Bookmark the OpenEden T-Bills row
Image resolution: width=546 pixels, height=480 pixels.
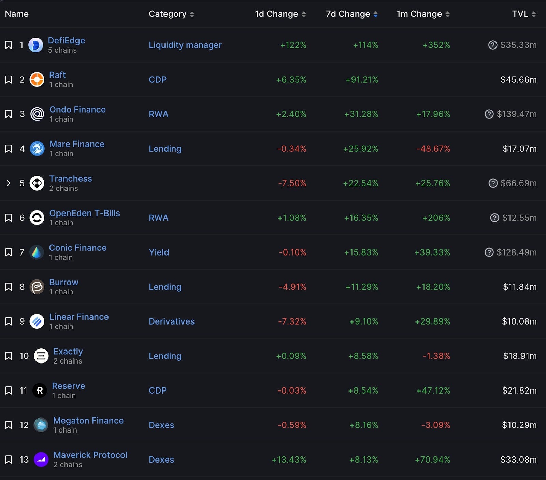click(x=9, y=218)
